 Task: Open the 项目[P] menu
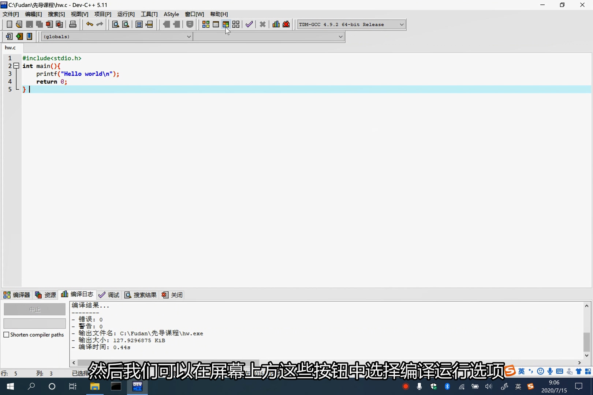point(102,14)
